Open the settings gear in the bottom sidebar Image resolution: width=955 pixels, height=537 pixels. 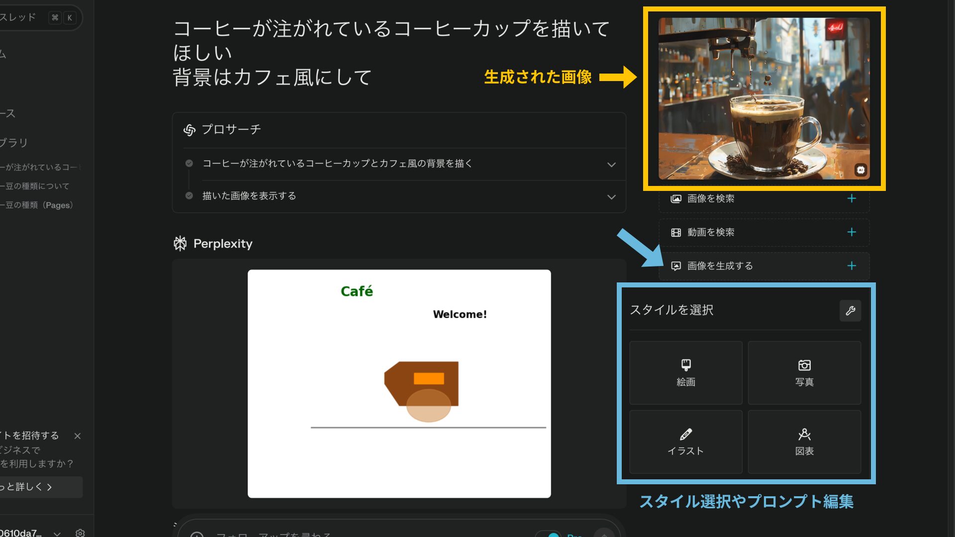tap(80, 533)
